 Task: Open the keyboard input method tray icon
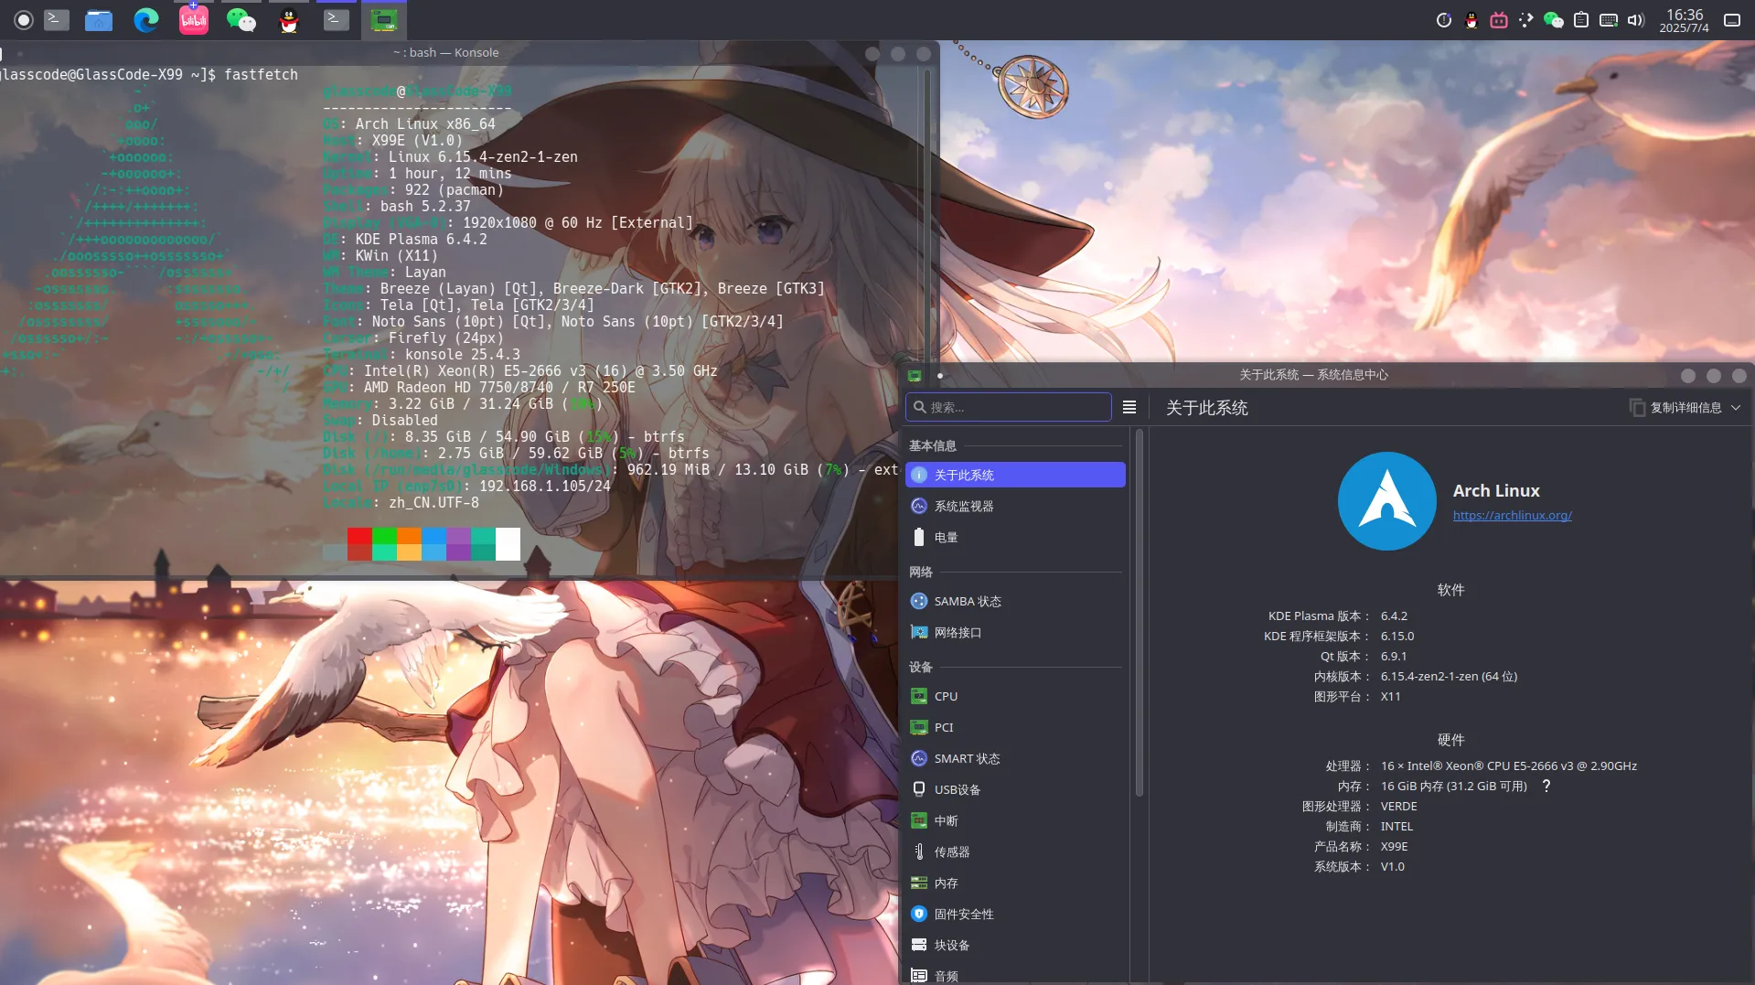coord(1609,20)
